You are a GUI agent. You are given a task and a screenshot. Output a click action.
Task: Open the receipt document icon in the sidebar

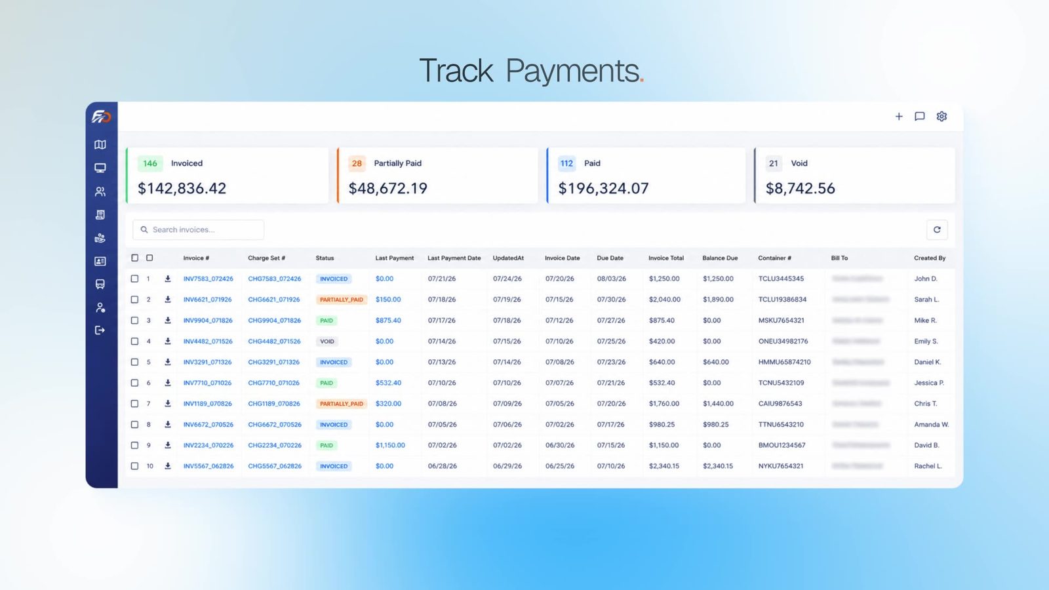[x=100, y=214]
